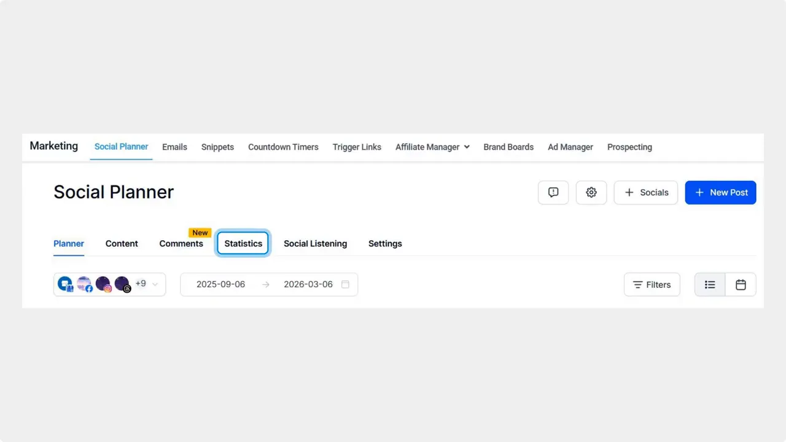Open the Filters panel
786x442 pixels.
pos(652,284)
